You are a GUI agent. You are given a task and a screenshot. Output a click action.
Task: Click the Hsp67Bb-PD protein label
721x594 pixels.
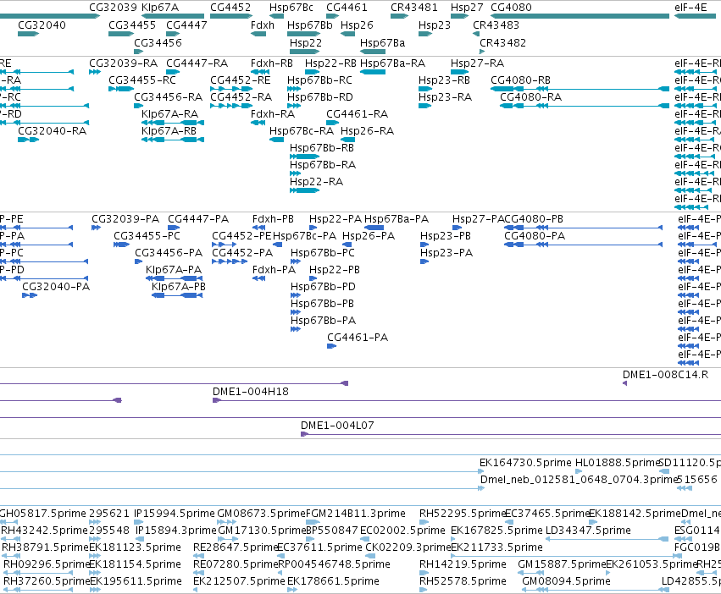coord(323,287)
